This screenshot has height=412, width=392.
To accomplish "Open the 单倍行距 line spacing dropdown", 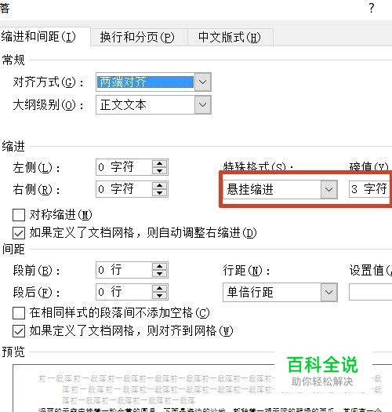I will (x=329, y=292).
